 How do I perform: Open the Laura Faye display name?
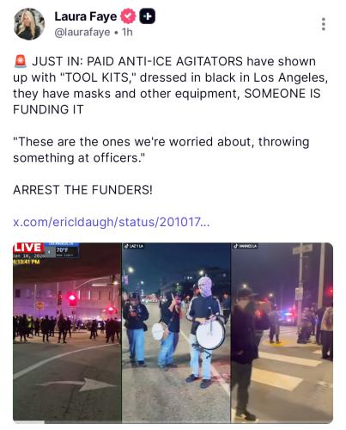[86, 16]
